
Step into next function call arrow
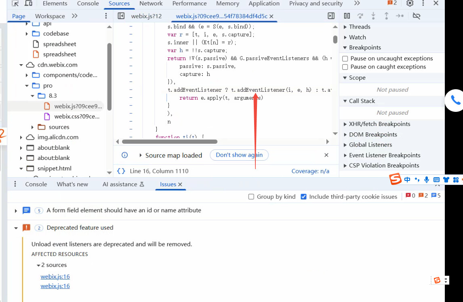pos(373,16)
